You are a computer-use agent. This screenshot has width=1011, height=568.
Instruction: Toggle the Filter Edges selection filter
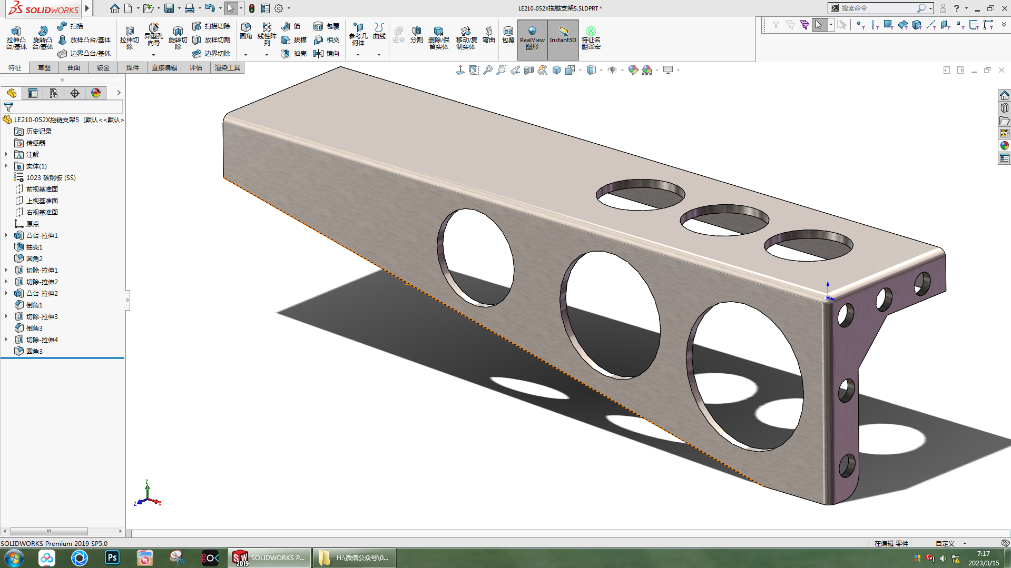[x=875, y=25]
